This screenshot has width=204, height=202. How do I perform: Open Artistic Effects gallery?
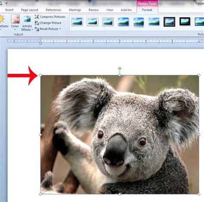(27, 23)
